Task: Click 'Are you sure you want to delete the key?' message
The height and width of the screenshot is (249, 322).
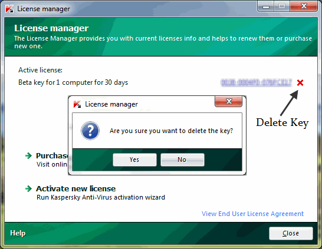Action: (x=171, y=131)
